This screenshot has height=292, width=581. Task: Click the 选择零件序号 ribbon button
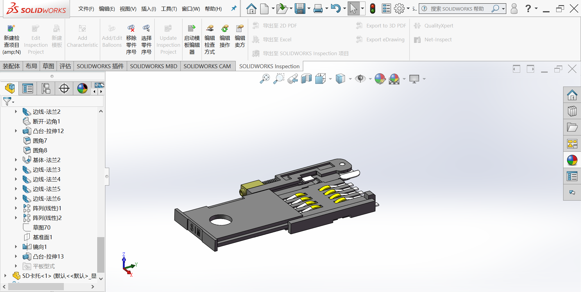point(146,40)
